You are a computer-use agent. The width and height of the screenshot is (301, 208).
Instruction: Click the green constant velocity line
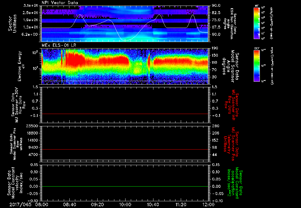[x=125, y=187]
